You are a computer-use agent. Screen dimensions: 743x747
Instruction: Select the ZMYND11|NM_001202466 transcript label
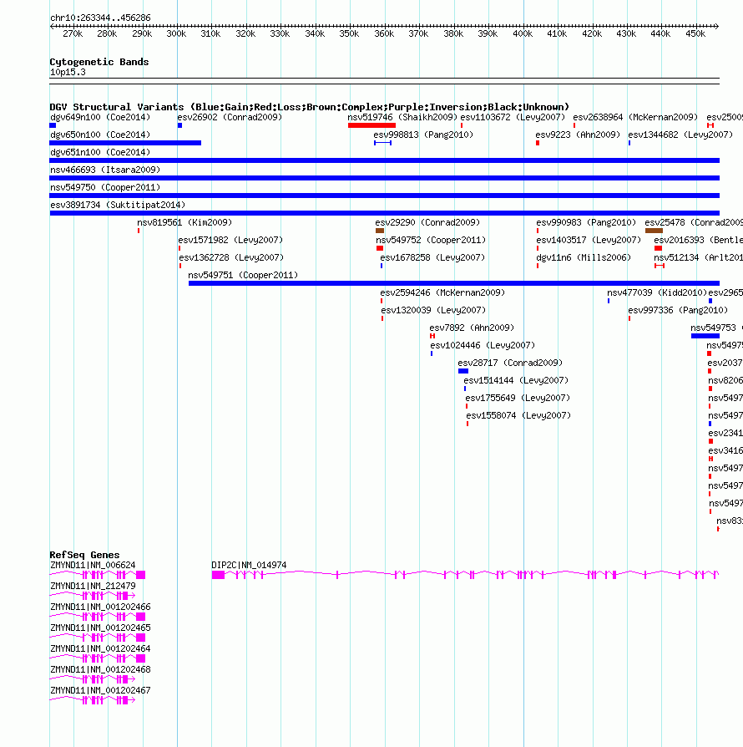(100, 607)
